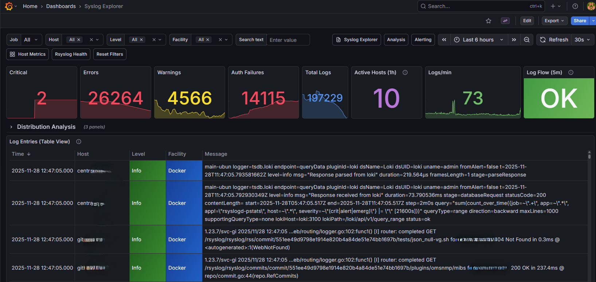Open the user profile avatar
This screenshot has width=596, height=282.
(591, 6)
